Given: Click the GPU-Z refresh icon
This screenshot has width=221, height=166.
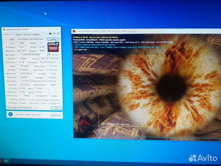Looking at the screenshot, I should (54, 34).
